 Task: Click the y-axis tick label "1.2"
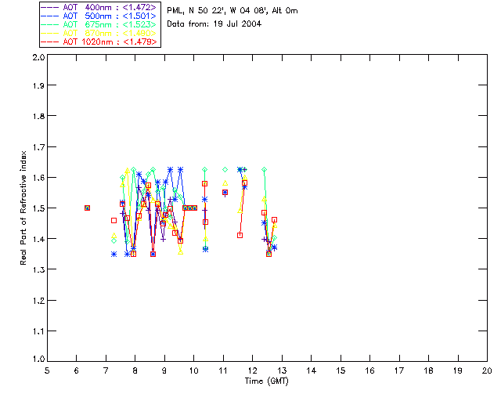point(38,301)
